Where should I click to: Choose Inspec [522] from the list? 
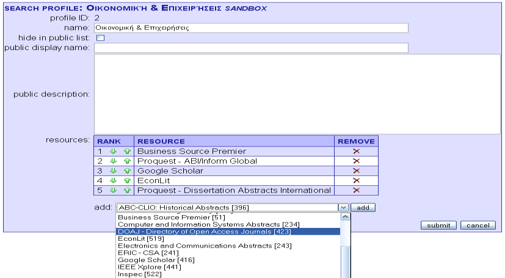[228, 274]
